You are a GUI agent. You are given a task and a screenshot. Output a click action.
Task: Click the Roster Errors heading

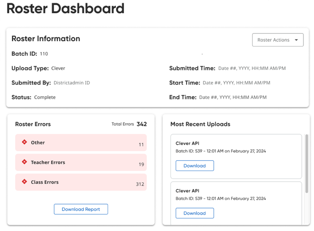[33, 124]
